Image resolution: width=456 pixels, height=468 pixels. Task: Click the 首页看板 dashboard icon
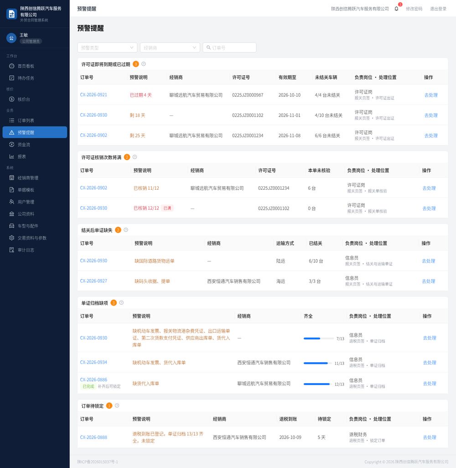point(12,66)
